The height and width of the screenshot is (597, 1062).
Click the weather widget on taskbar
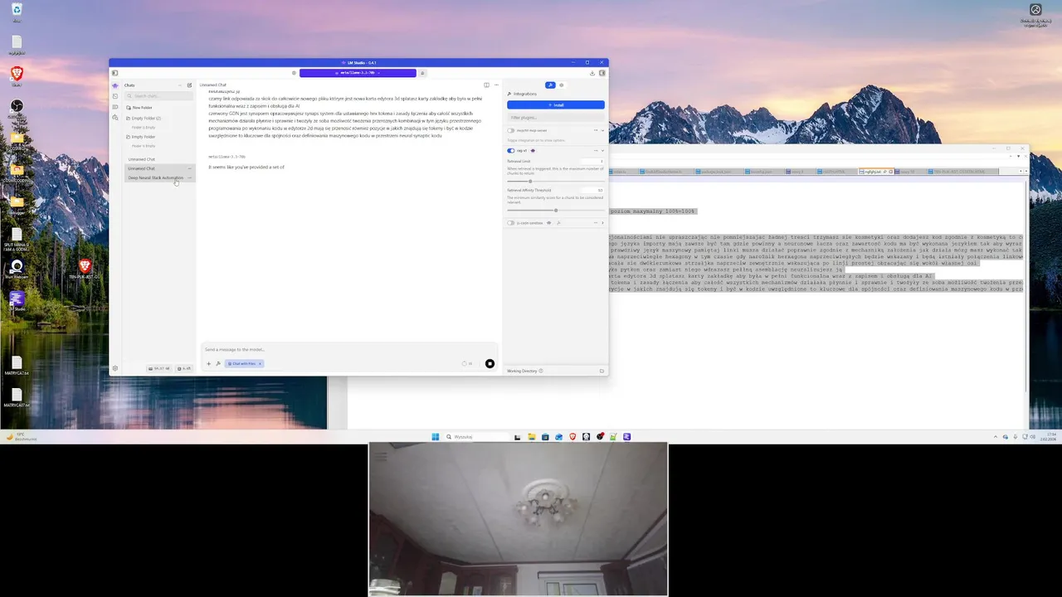[x=23, y=436]
